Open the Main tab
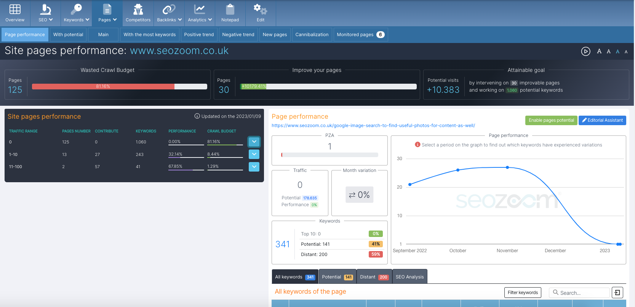635x307 pixels. [103, 35]
